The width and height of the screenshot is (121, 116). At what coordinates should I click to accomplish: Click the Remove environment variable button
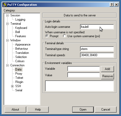[x=108, y=76]
